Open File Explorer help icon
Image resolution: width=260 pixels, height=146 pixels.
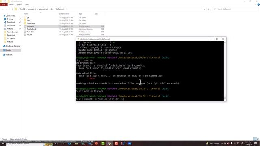tap(258, 4)
